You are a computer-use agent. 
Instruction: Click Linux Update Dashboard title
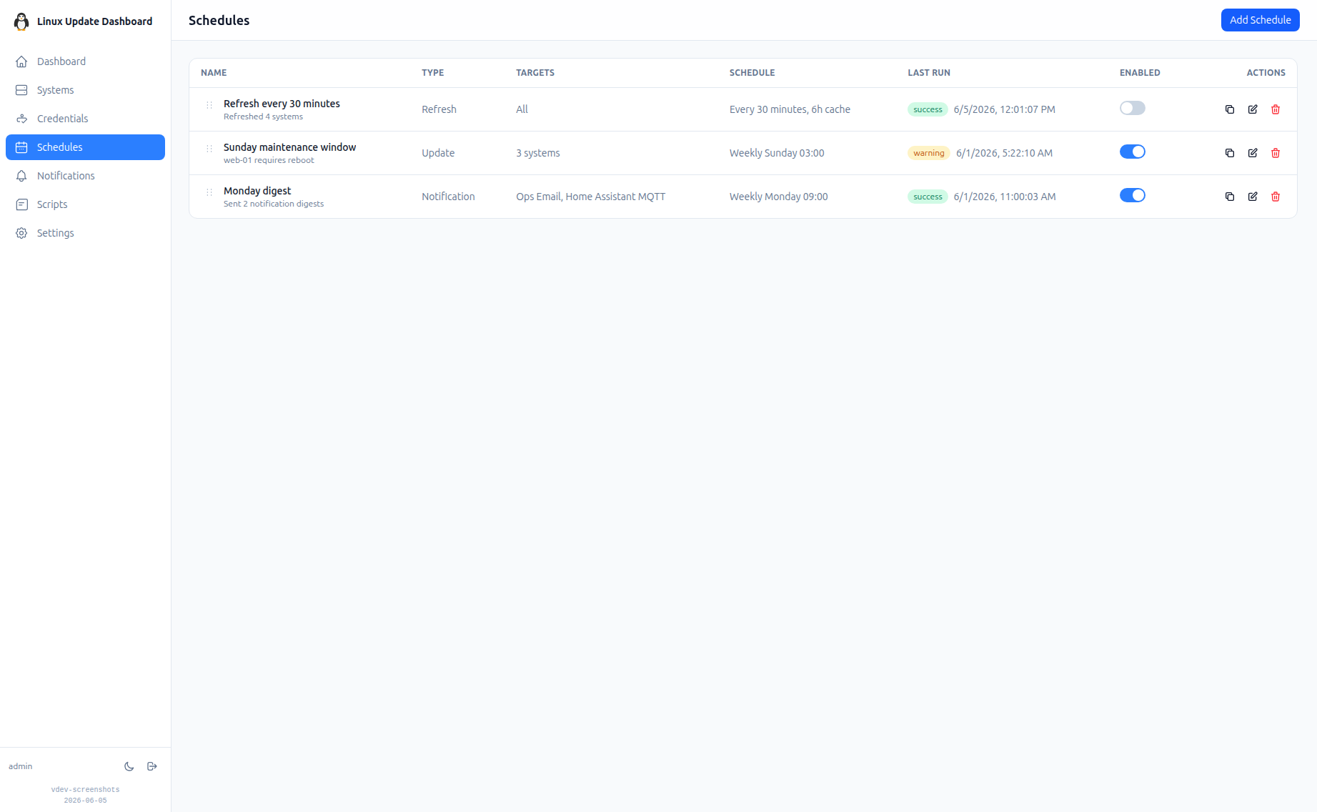coord(94,21)
